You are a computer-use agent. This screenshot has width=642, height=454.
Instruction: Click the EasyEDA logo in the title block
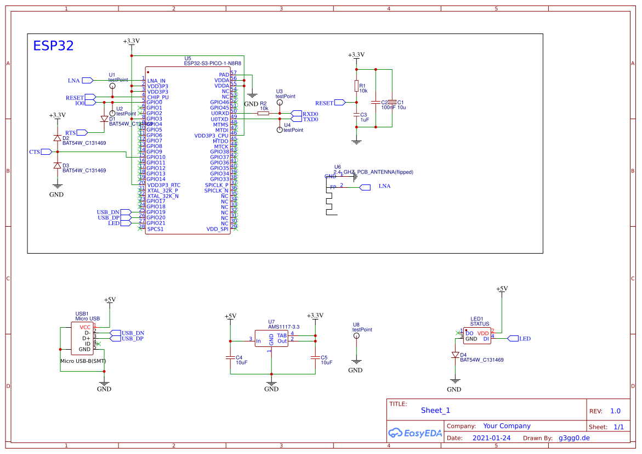point(414,433)
